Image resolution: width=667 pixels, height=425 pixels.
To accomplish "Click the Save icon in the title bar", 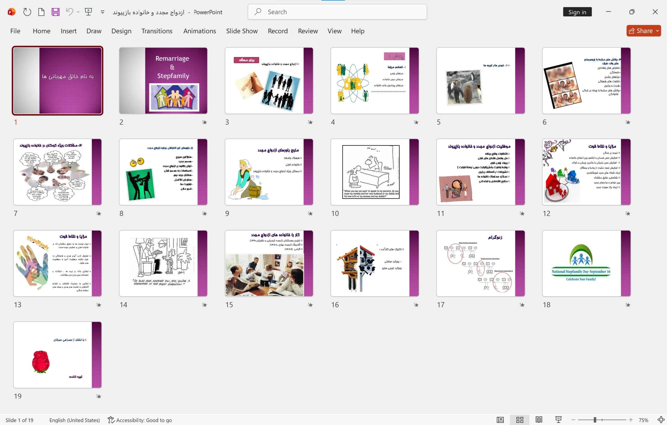I will (55, 12).
